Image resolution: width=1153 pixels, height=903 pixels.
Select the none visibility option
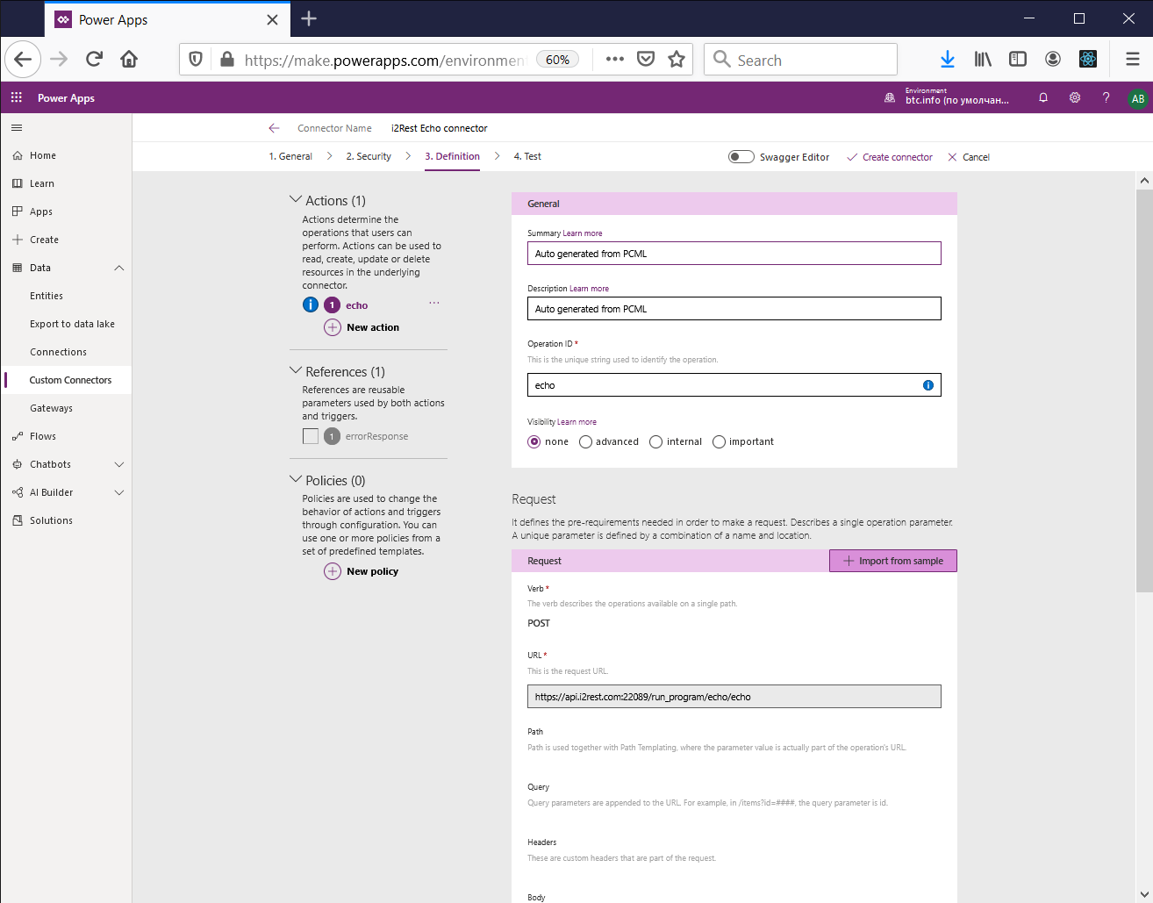(534, 441)
